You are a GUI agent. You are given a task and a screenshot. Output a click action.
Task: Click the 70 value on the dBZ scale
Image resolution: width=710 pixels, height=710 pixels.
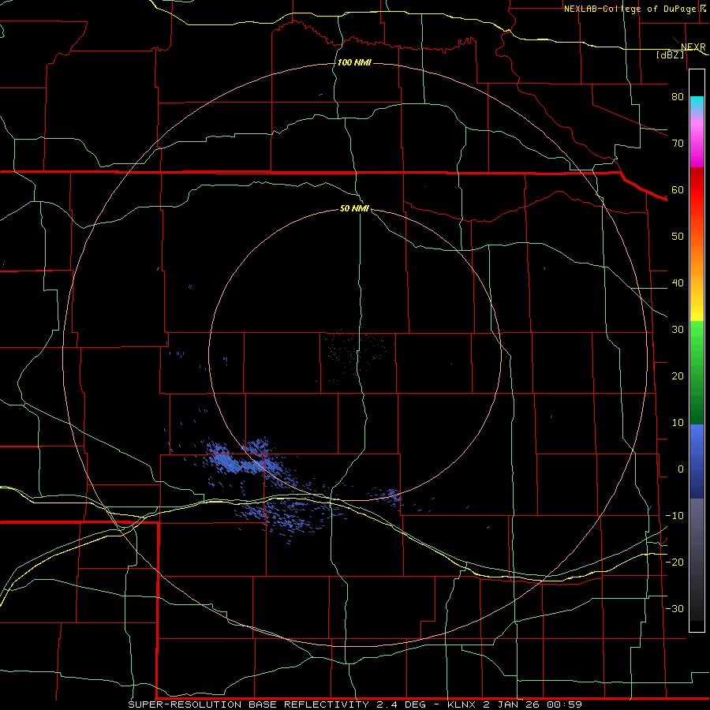pyautogui.click(x=678, y=143)
